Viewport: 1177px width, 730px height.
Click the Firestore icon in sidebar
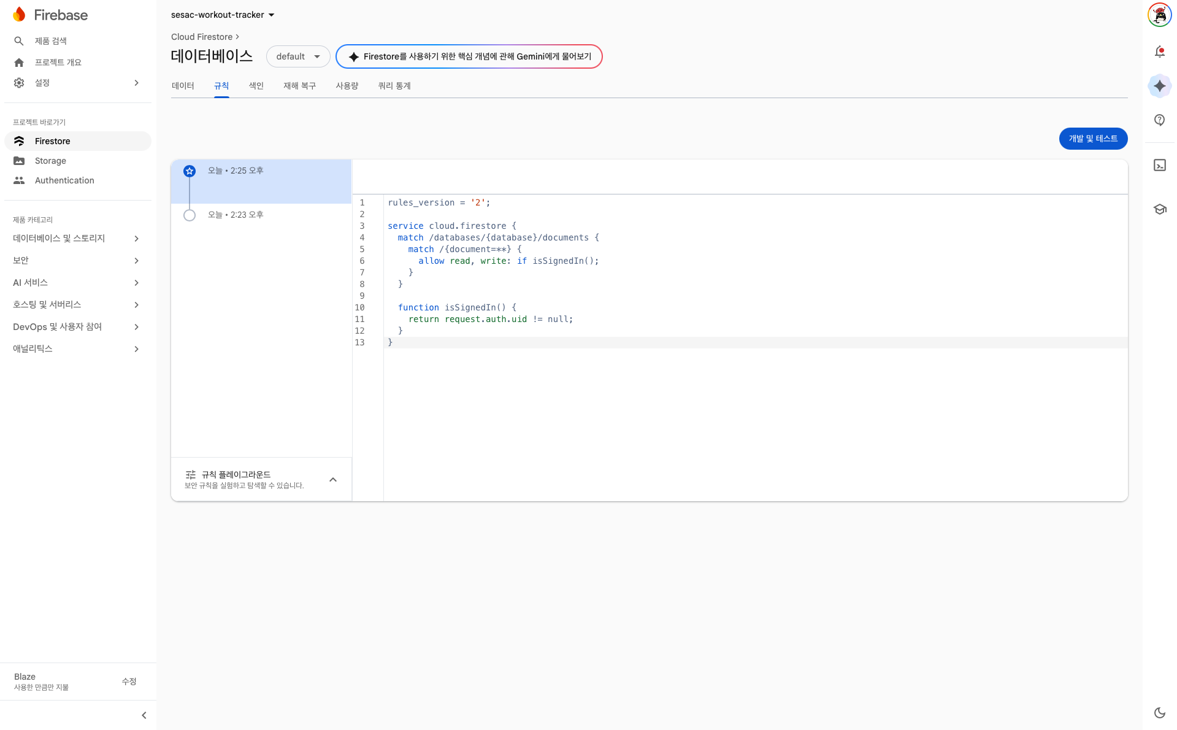click(19, 141)
